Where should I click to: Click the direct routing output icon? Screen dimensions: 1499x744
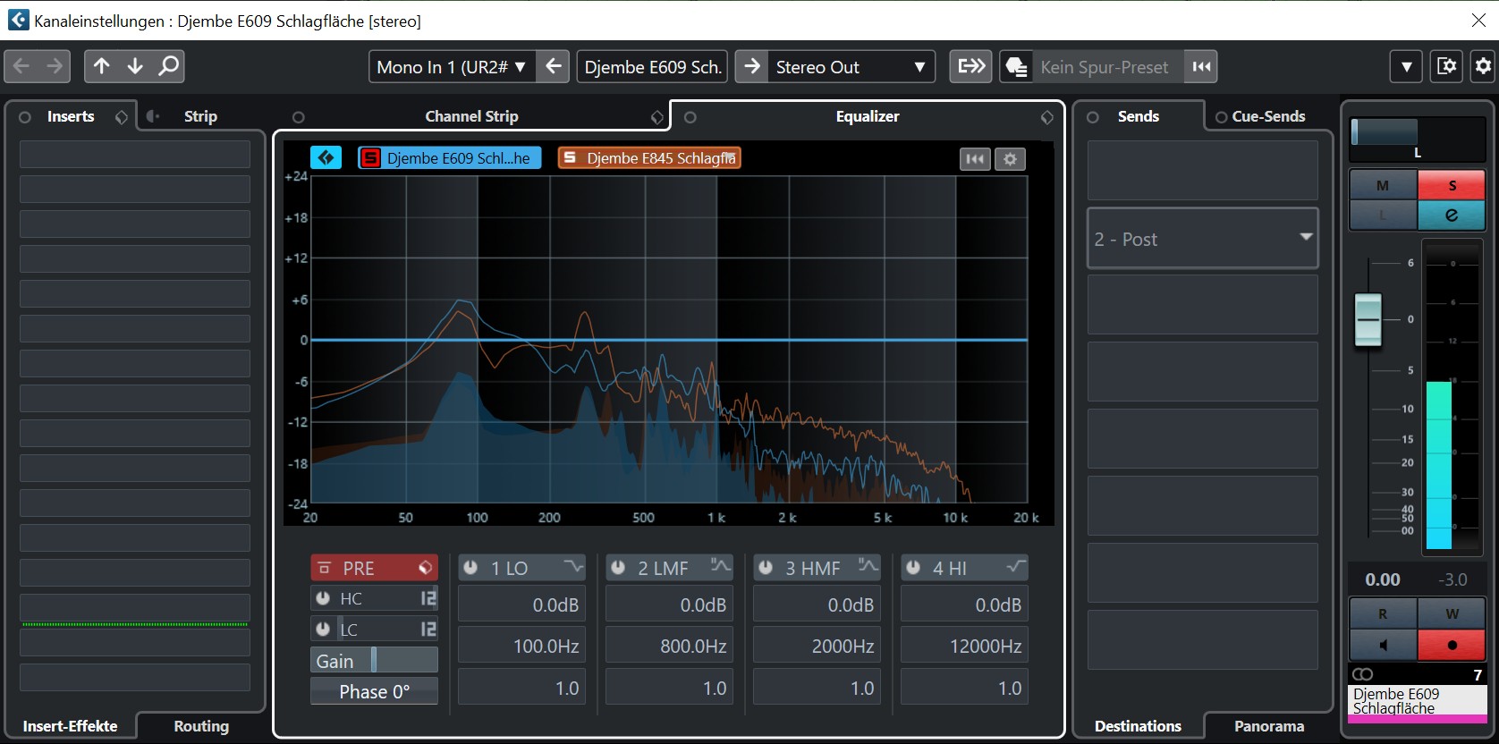click(x=970, y=67)
